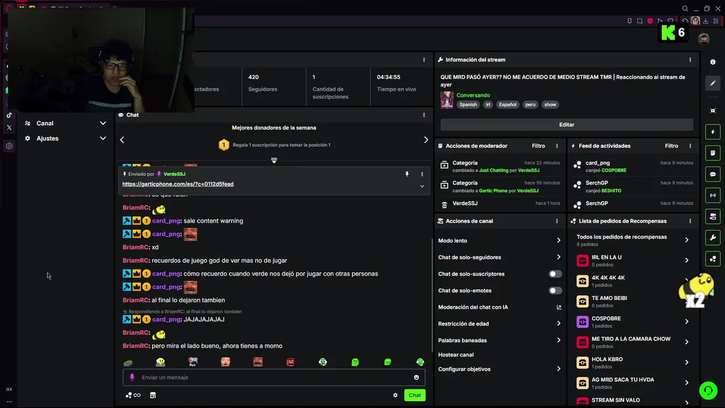Click the chat bubble icon in sidebar

pos(713,174)
